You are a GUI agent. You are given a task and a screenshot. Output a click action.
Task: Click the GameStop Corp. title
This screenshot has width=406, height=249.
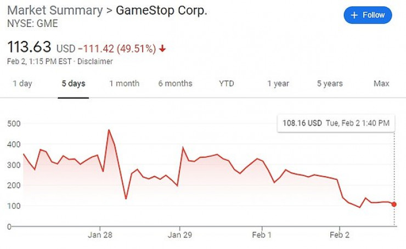point(161,10)
